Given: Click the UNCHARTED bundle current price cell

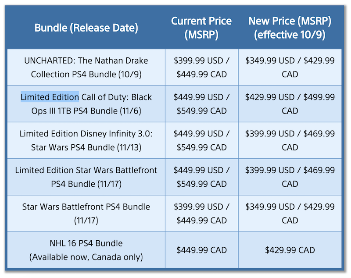Looking at the screenshot, I should (201, 67).
